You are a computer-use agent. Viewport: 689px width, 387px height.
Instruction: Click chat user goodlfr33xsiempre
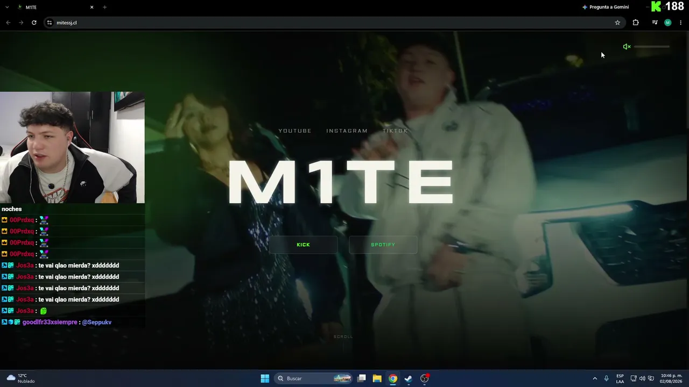50,322
